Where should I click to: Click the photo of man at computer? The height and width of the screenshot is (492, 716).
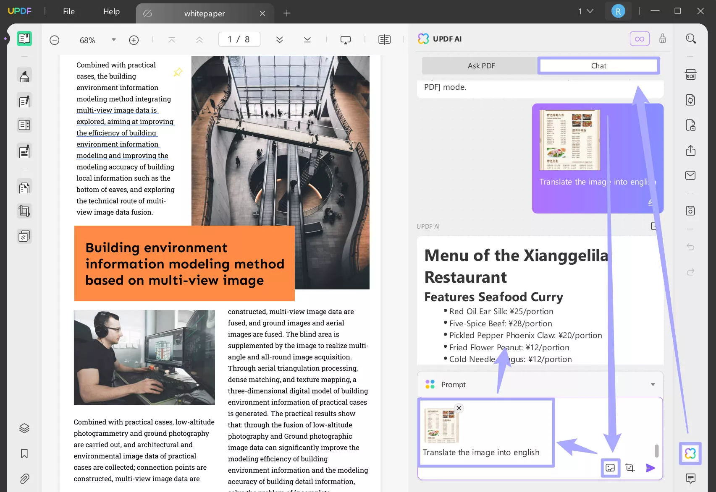(144, 357)
